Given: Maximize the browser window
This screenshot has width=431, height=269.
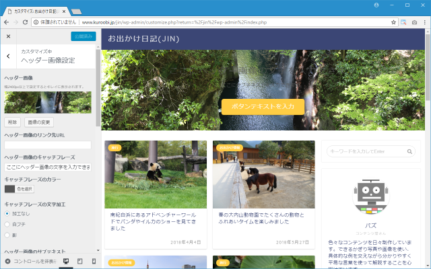Looking at the screenshot, I should [407, 5].
